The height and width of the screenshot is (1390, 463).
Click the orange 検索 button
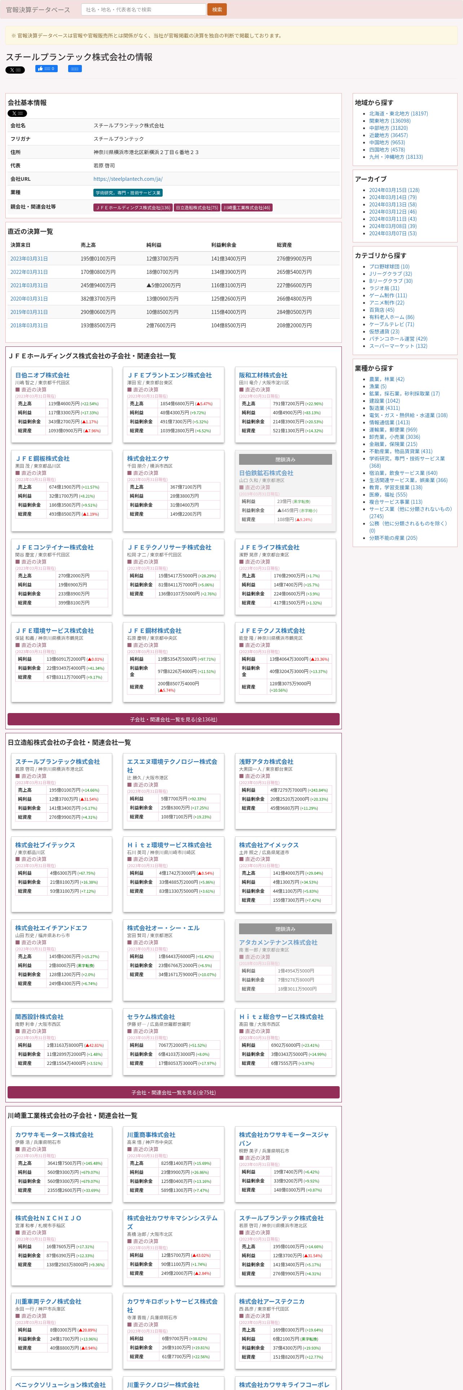tap(217, 10)
